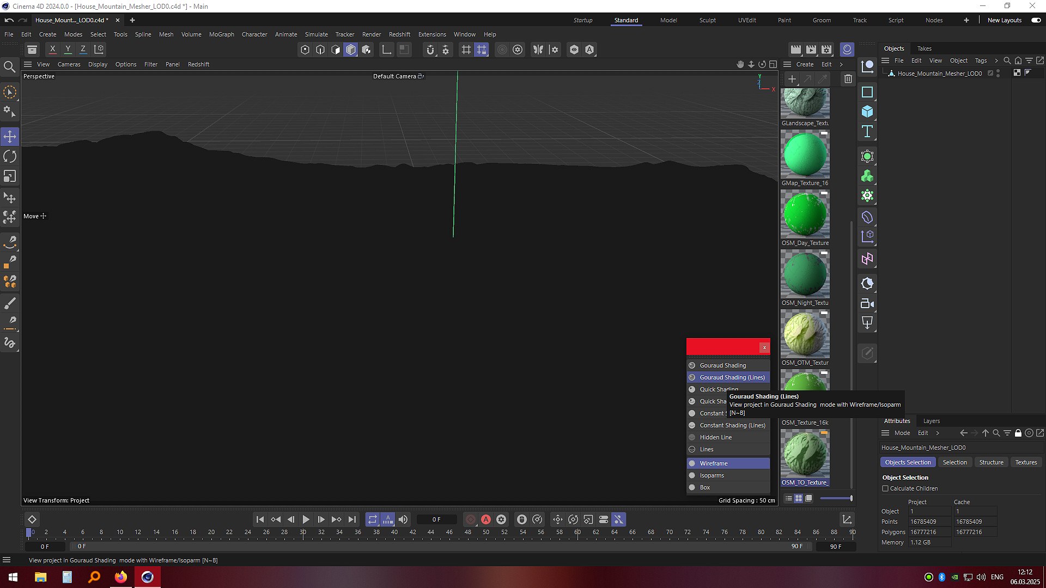This screenshot has width=1046, height=588.
Task: Select the Rotate tool
Action: (x=10, y=156)
